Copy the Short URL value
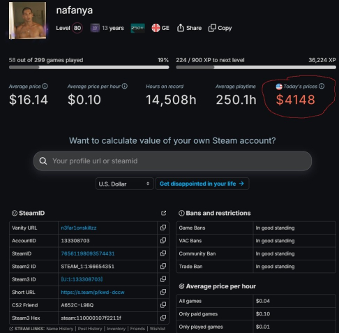 (x=163, y=292)
